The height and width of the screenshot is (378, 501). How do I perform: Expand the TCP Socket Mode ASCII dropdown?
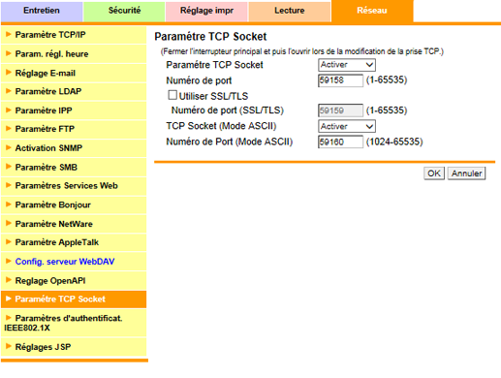pyautogui.click(x=347, y=126)
